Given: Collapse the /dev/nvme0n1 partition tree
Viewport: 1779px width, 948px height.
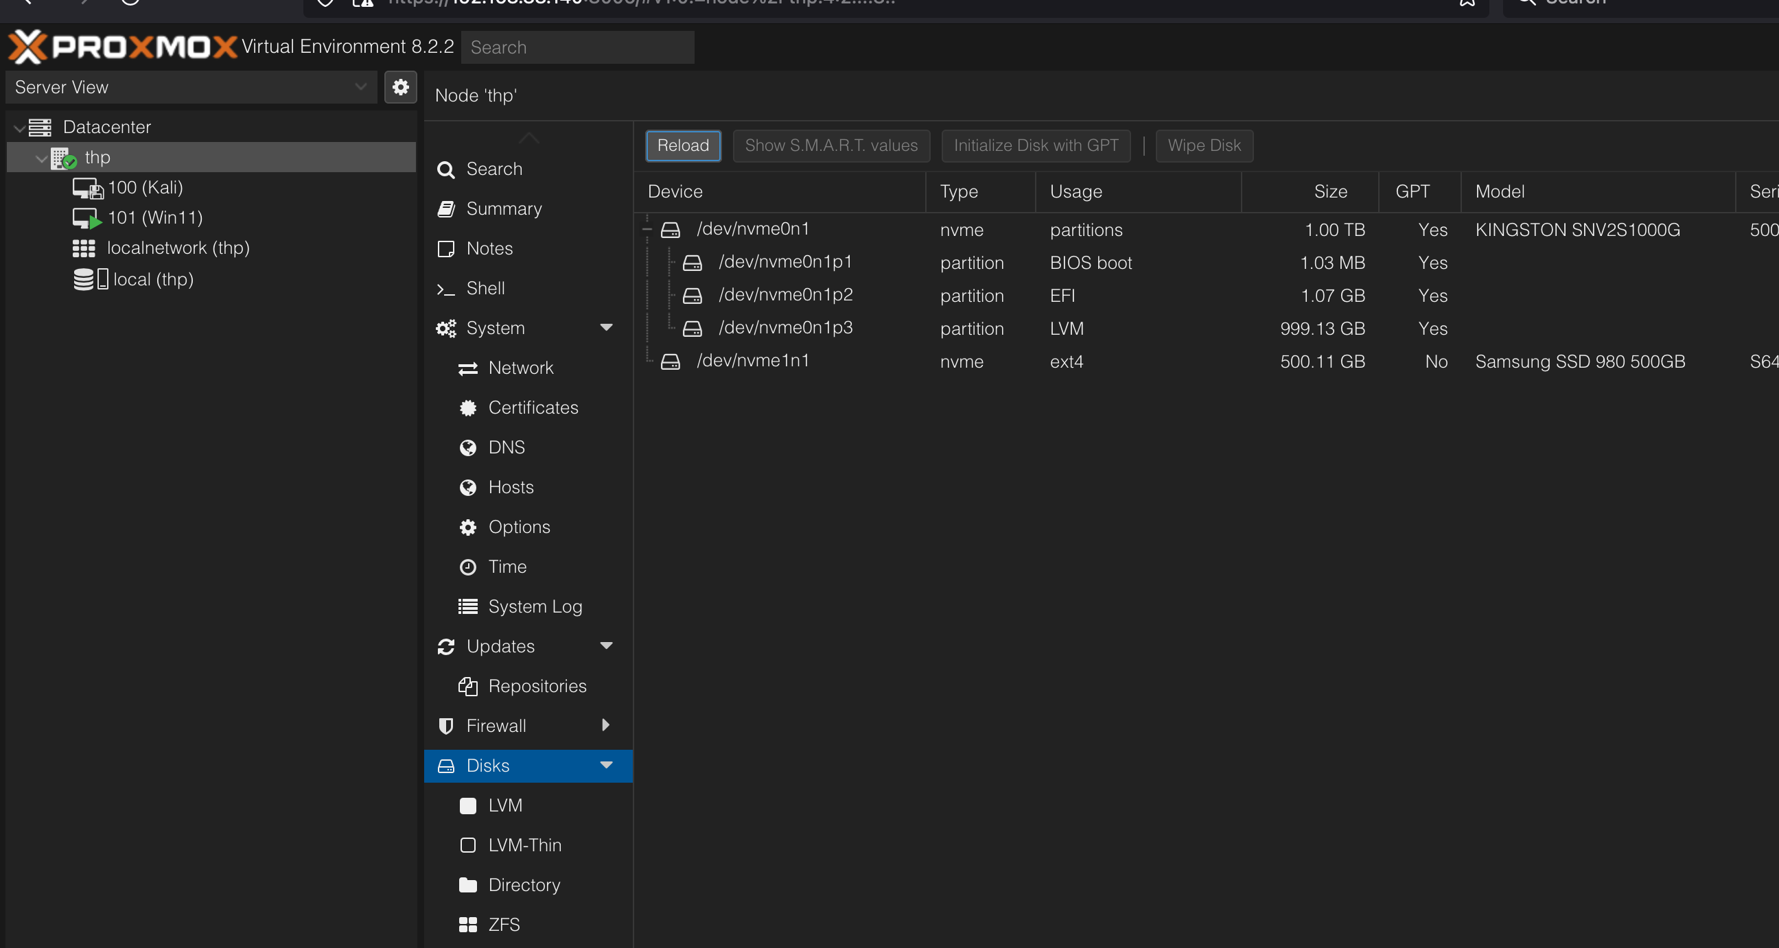Looking at the screenshot, I should [x=647, y=228].
